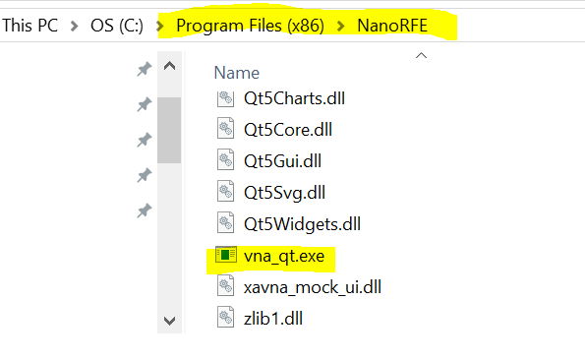
Task: Select the xavna_mock_ui.dll file name
Action: click(313, 287)
